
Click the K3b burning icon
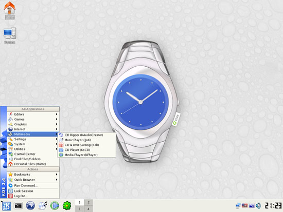[61, 145]
